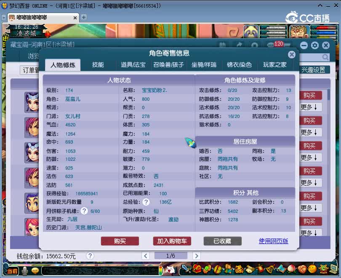Screen dimensions: 341x278
Task: Click the 凌波城 location label
Action: [27, 34]
